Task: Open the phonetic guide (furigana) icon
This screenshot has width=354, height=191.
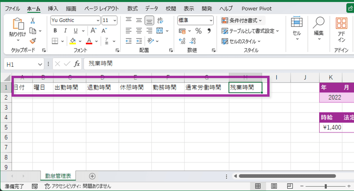Action: [106, 41]
